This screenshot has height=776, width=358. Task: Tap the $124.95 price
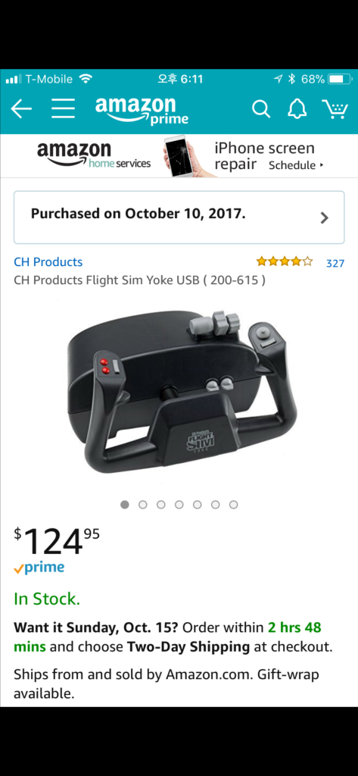(x=56, y=541)
